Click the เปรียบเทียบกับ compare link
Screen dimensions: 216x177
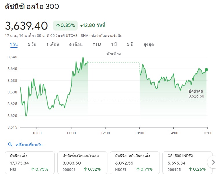tap(29, 145)
